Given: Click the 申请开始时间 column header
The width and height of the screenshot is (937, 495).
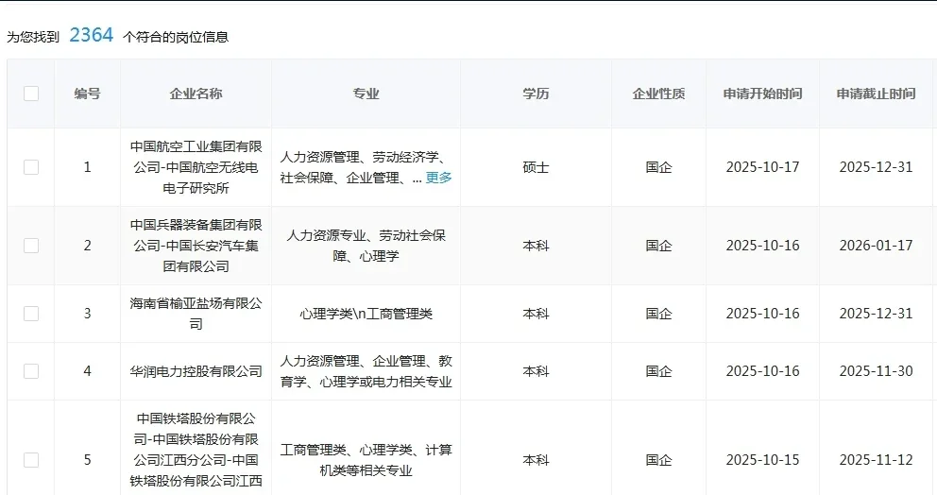Looking at the screenshot, I should click(x=762, y=94).
